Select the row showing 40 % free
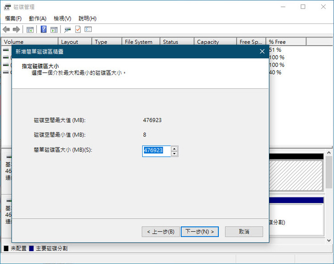The image size is (334, 264). point(275,72)
